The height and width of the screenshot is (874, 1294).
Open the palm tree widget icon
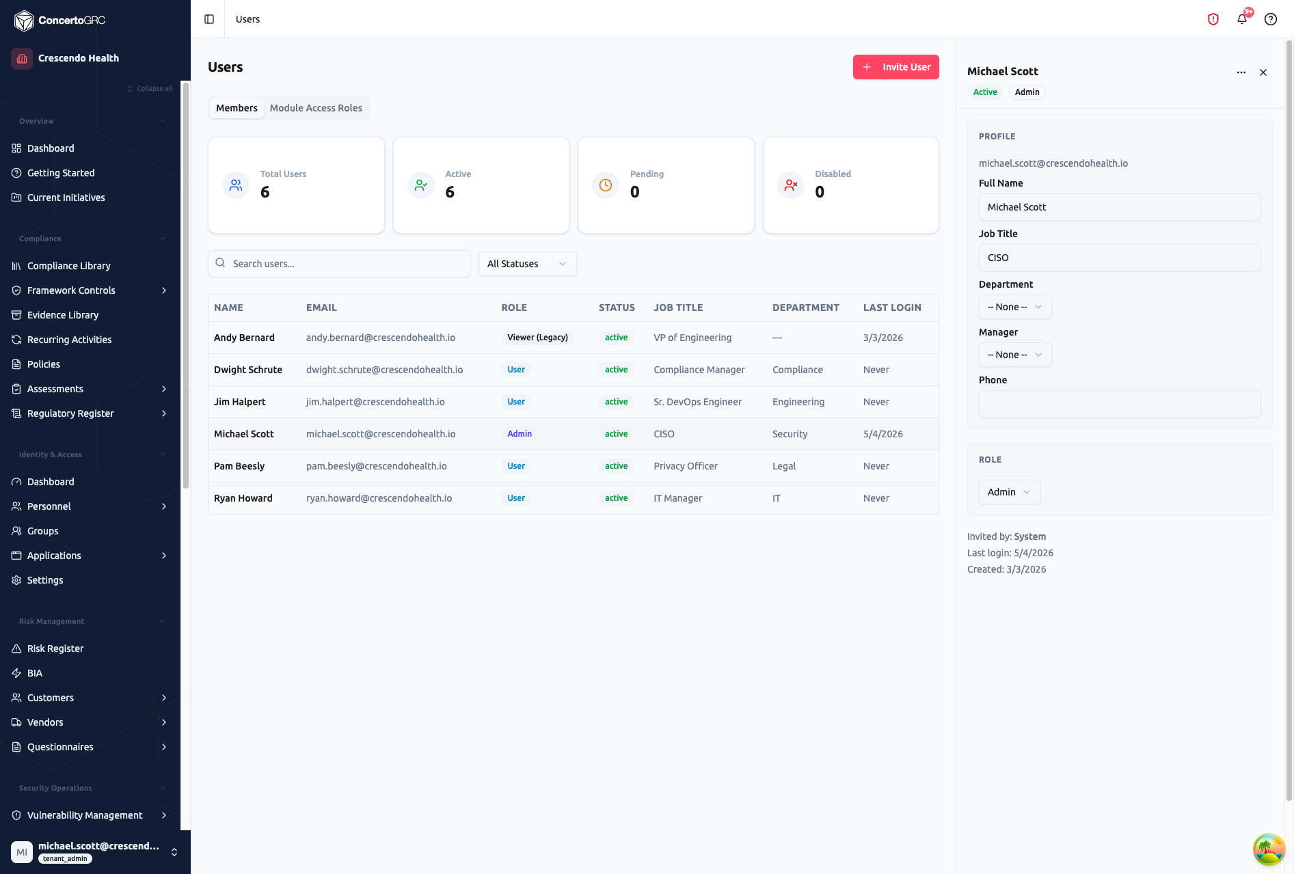tap(1269, 849)
